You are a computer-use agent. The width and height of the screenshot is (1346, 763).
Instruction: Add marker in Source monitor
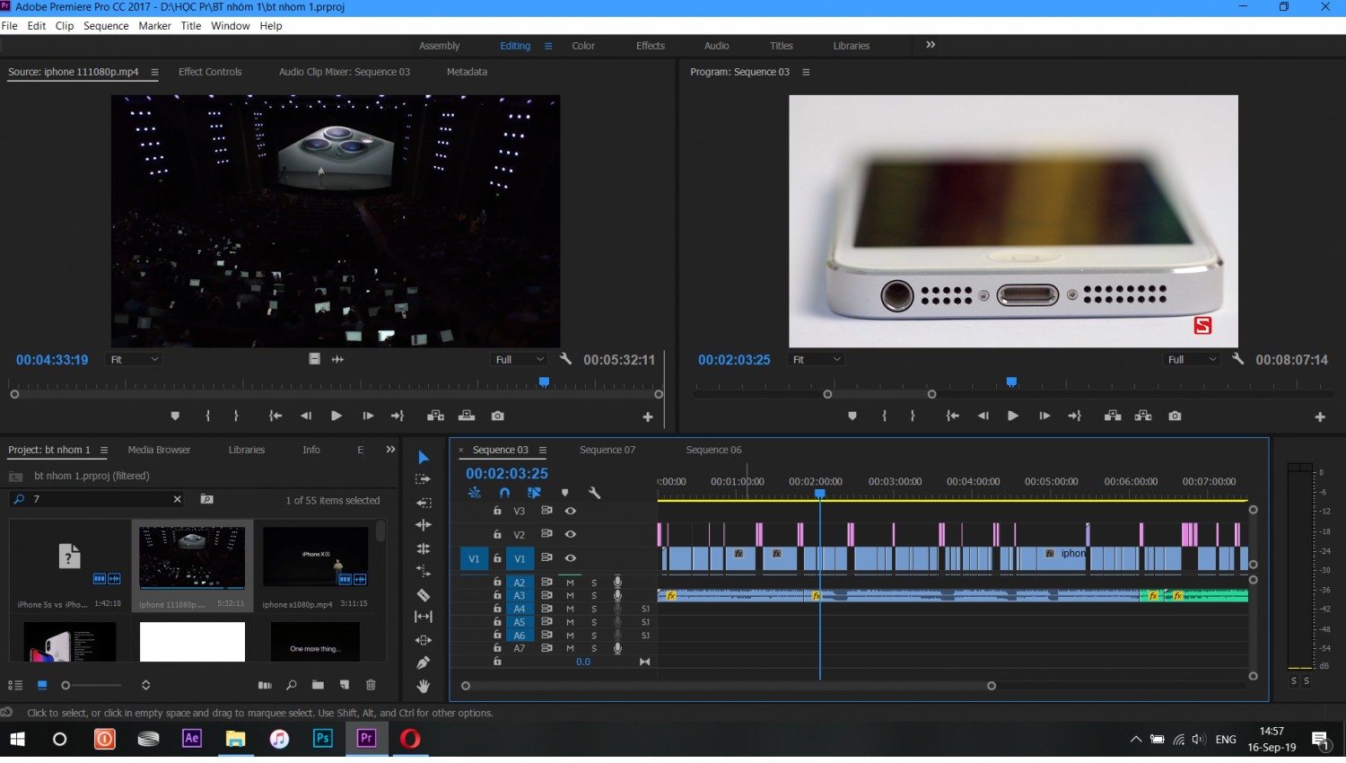pyautogui.click(x=175, y=417)
